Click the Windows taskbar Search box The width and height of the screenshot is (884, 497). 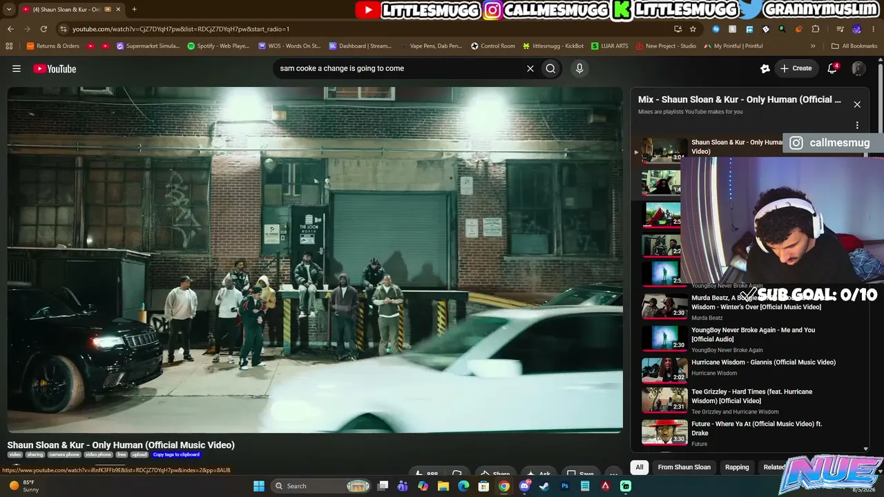coord(322,486)
